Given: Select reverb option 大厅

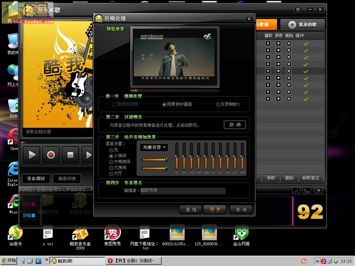Looking at the screenshot, I should [x=115, y=174].
